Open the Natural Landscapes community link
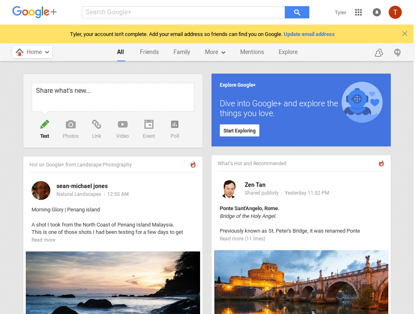 79,194
